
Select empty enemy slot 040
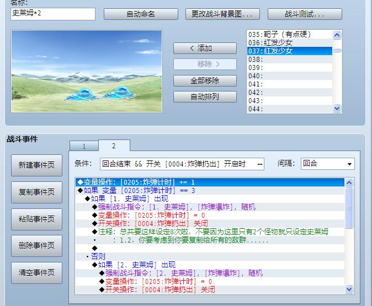pos(290,76)
